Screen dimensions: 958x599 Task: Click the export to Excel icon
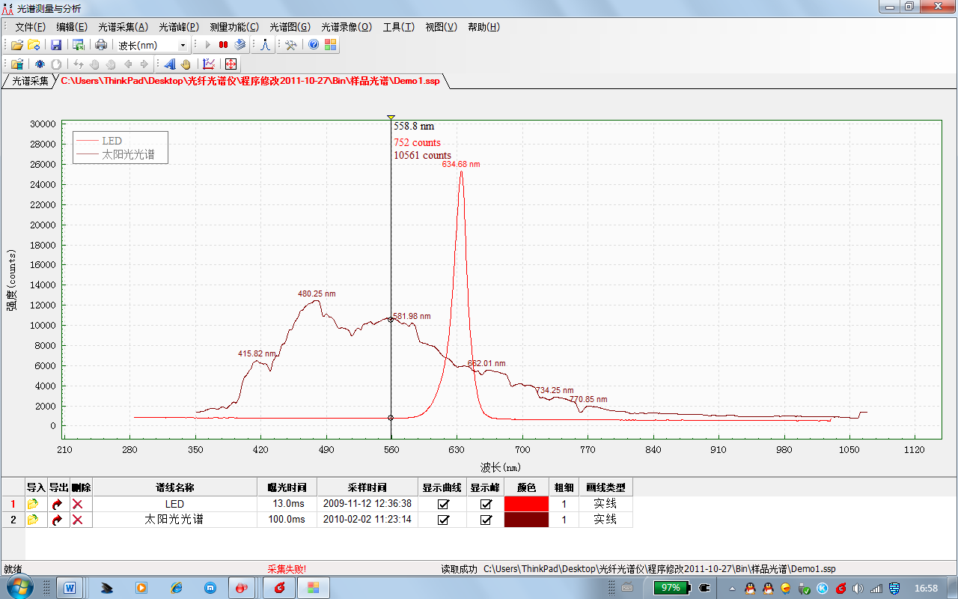(78, 45)
